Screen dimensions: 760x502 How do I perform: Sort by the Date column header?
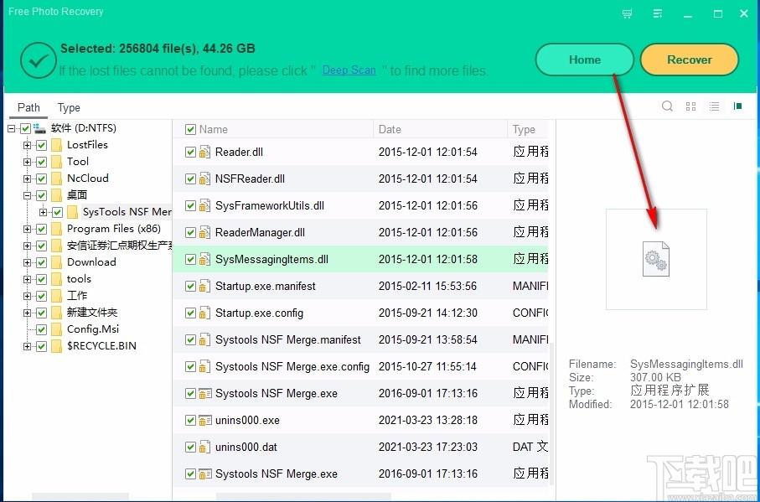[x=390, y=129]
